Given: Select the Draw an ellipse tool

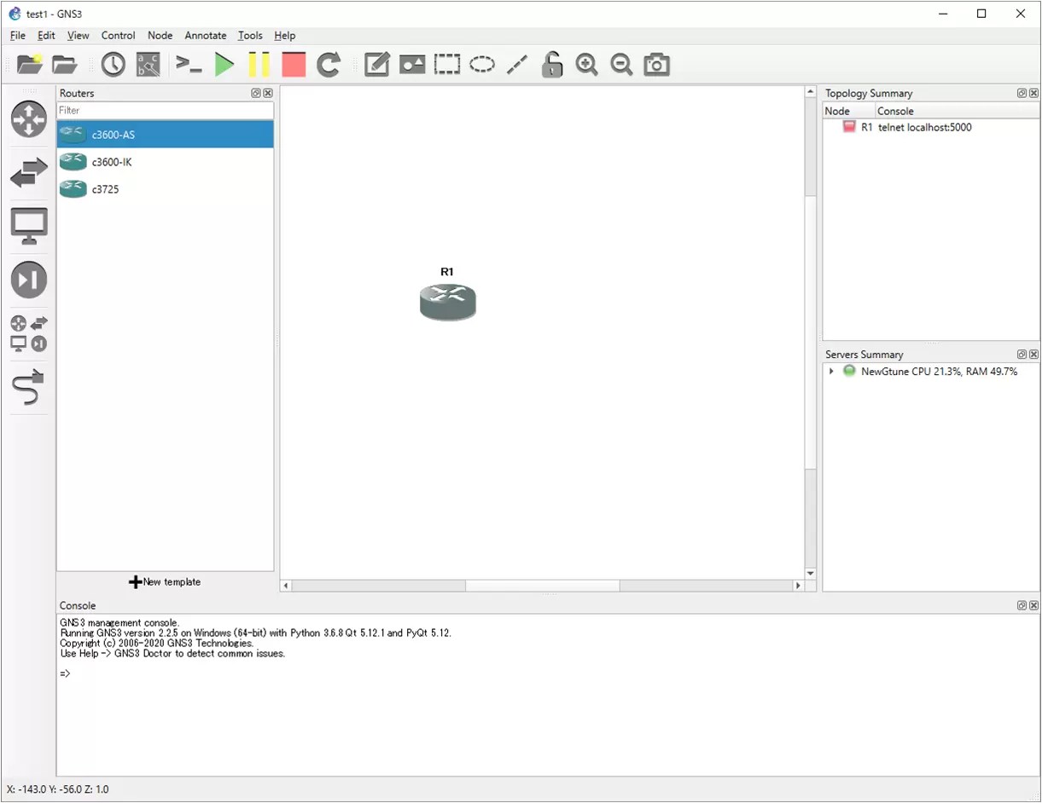Looking at the screenshot, I should click(482, 64).
